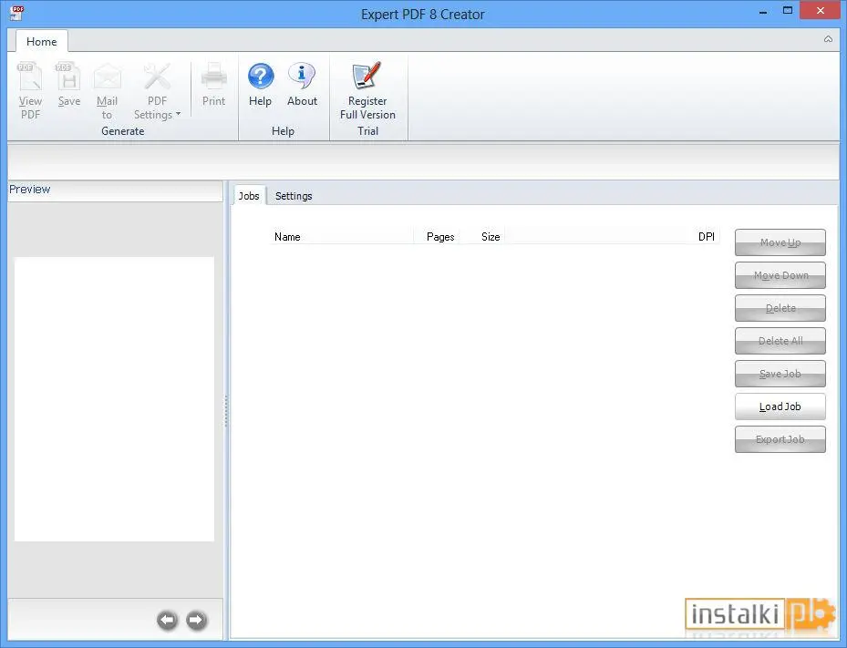Click the Delete All button
The width and height of the screenshot is (847, 648).
(780, 341)
